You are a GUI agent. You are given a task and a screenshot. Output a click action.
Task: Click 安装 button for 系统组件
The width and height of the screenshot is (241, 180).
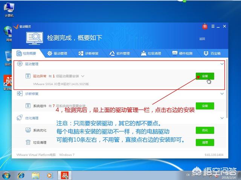[205, 106]
